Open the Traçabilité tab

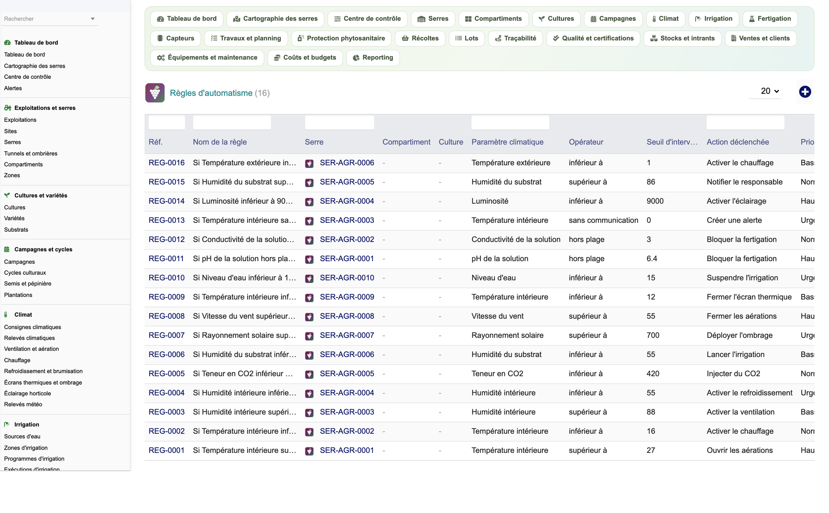pos(515,38)
